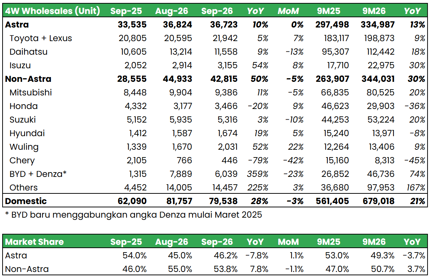Click the BYD Denza footnote text

[x=133, y=215]
